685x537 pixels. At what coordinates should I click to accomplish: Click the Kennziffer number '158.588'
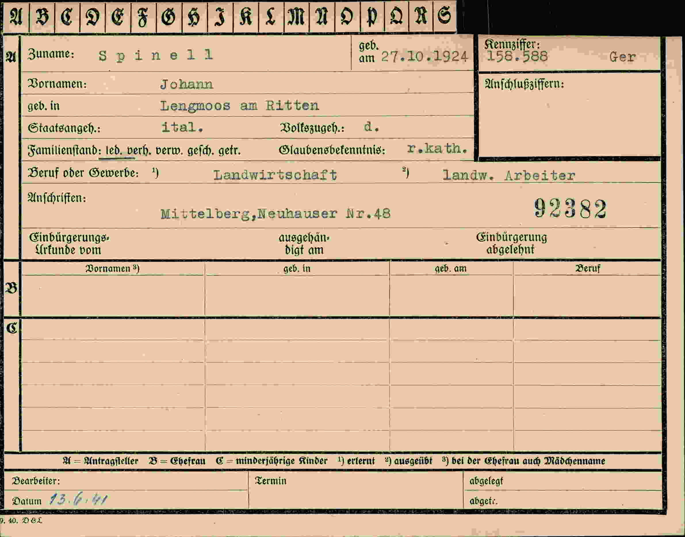(517, 57)
